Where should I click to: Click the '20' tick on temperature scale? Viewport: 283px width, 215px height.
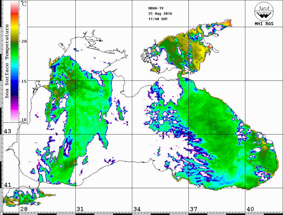[x=24, y=41]
